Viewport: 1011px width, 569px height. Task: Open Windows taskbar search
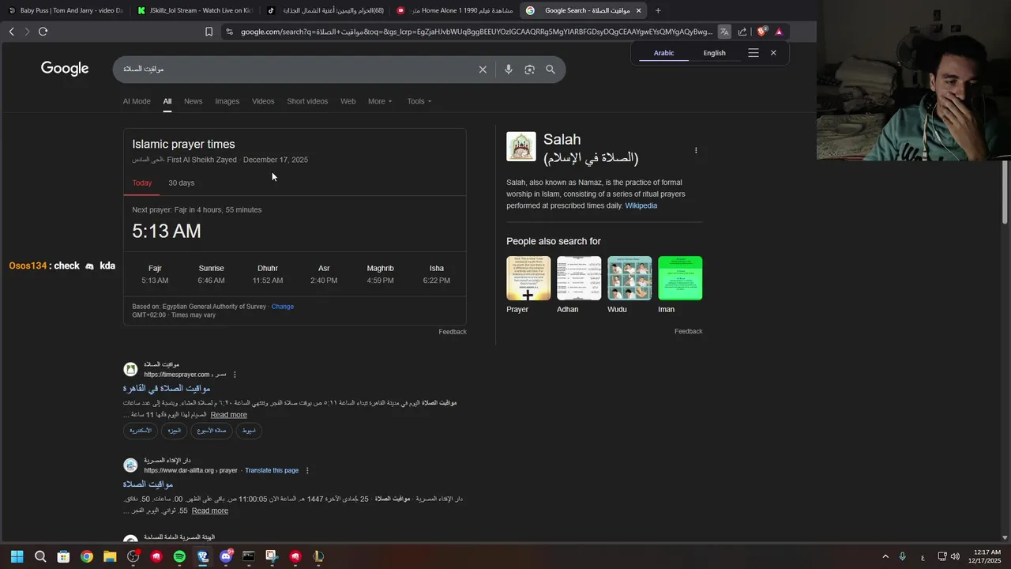click(x=40, y=556)
